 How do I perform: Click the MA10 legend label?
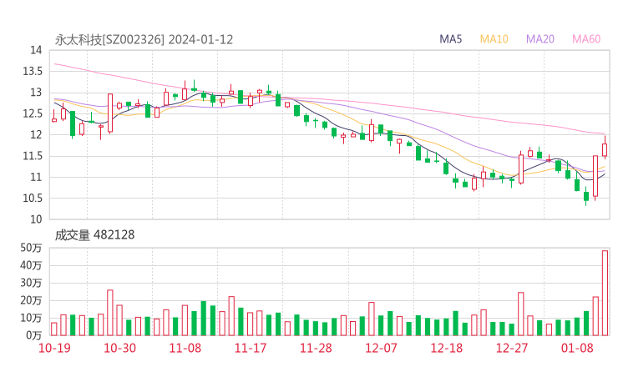(x=494, y=39)
